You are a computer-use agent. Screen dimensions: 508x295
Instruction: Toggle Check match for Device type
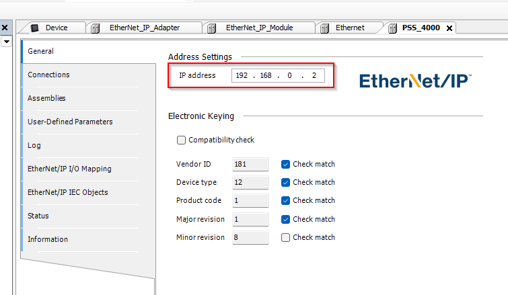[x=285, y=182]
